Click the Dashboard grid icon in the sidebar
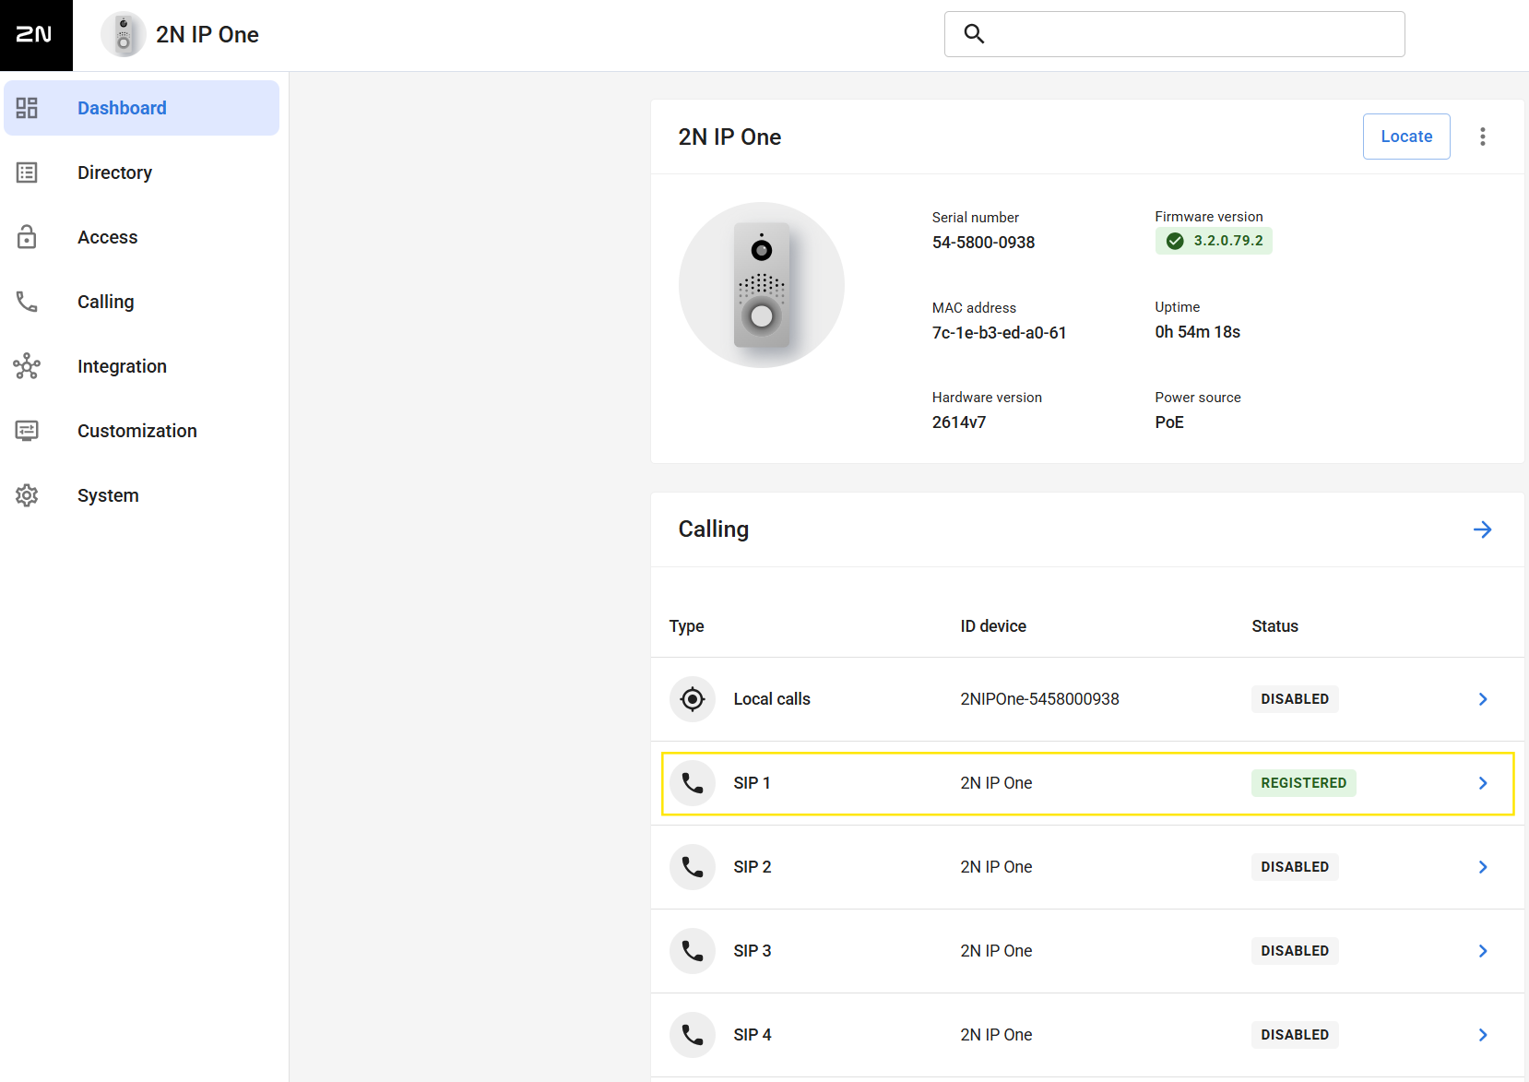This screenshot has width=1529, height=1082. click(x=27, y=108)
